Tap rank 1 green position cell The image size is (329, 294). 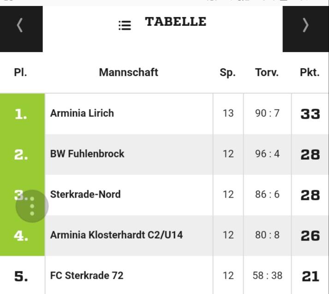(x=21, y=114)
